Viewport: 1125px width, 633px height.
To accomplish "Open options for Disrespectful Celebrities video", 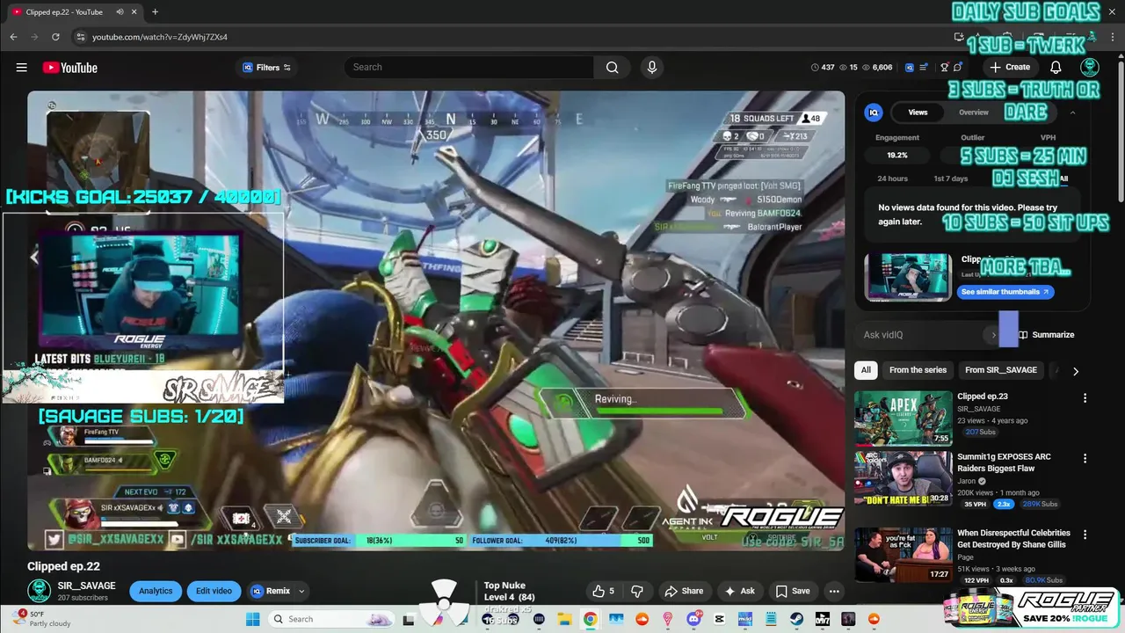I will (x=1085, y=535).
